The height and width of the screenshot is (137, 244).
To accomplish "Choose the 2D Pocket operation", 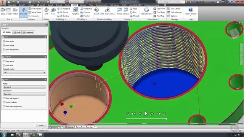I will (x=63, y=12).
